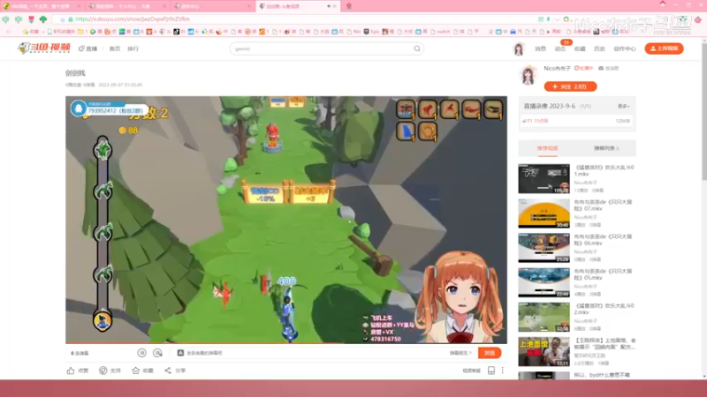Open recommended thumbnail for 06.mkv video
Image resolution: width=707 pixels, height=397 pixels.
(544, 248)
